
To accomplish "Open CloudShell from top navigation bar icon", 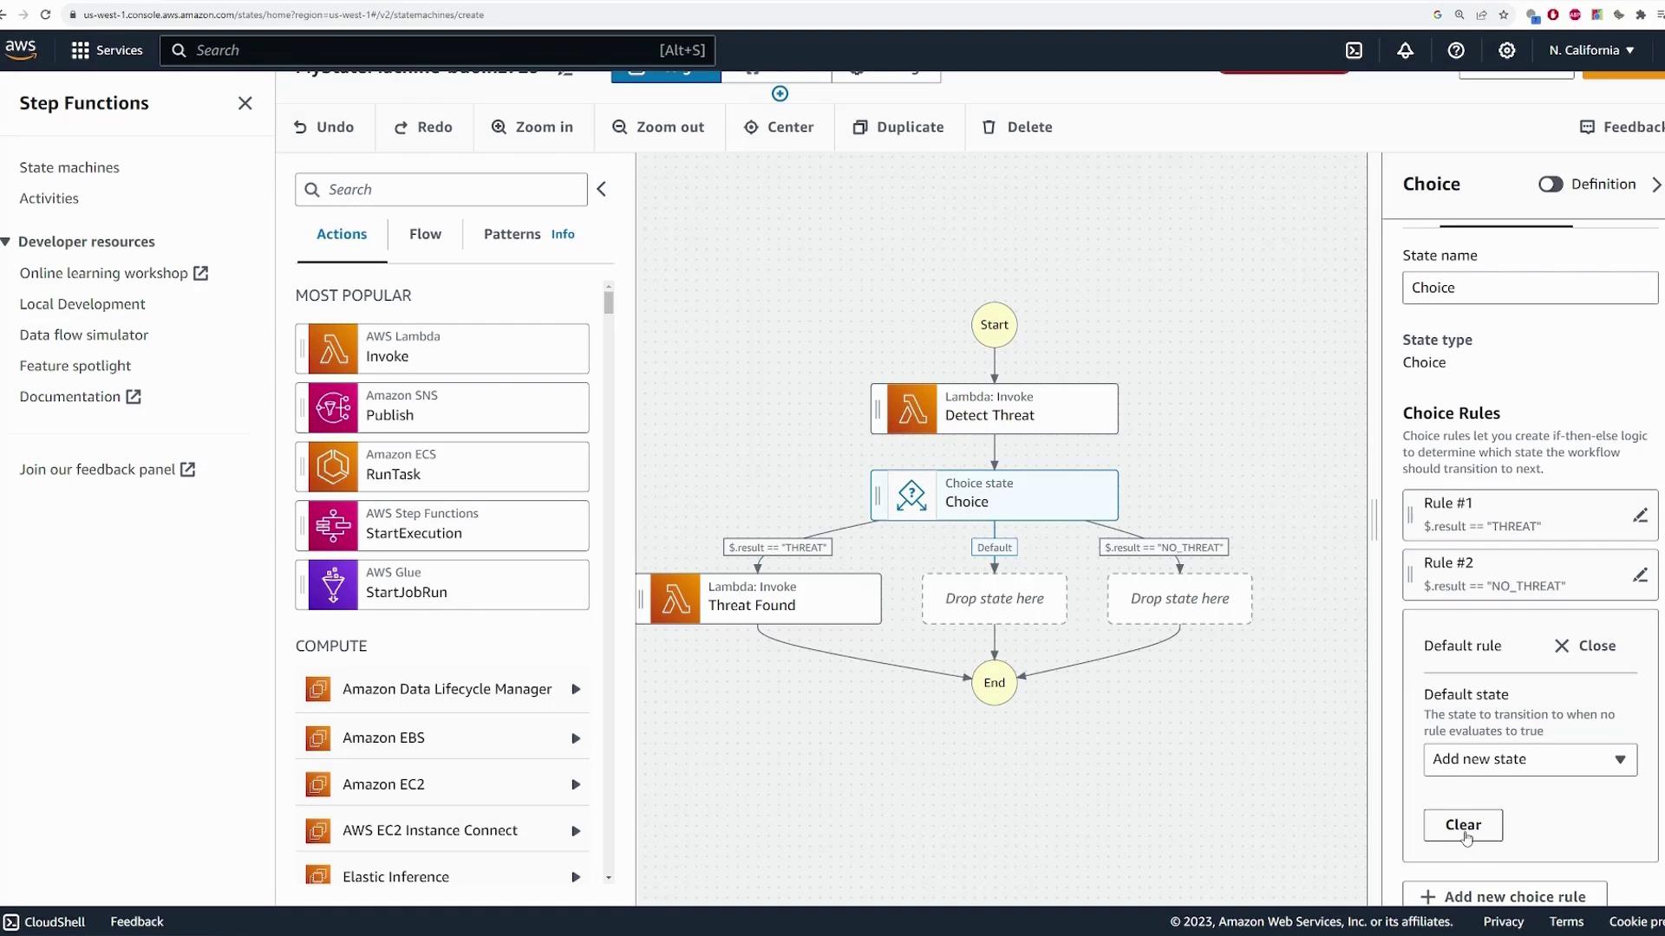I will pyautogui.click(x=1354, y=50).
